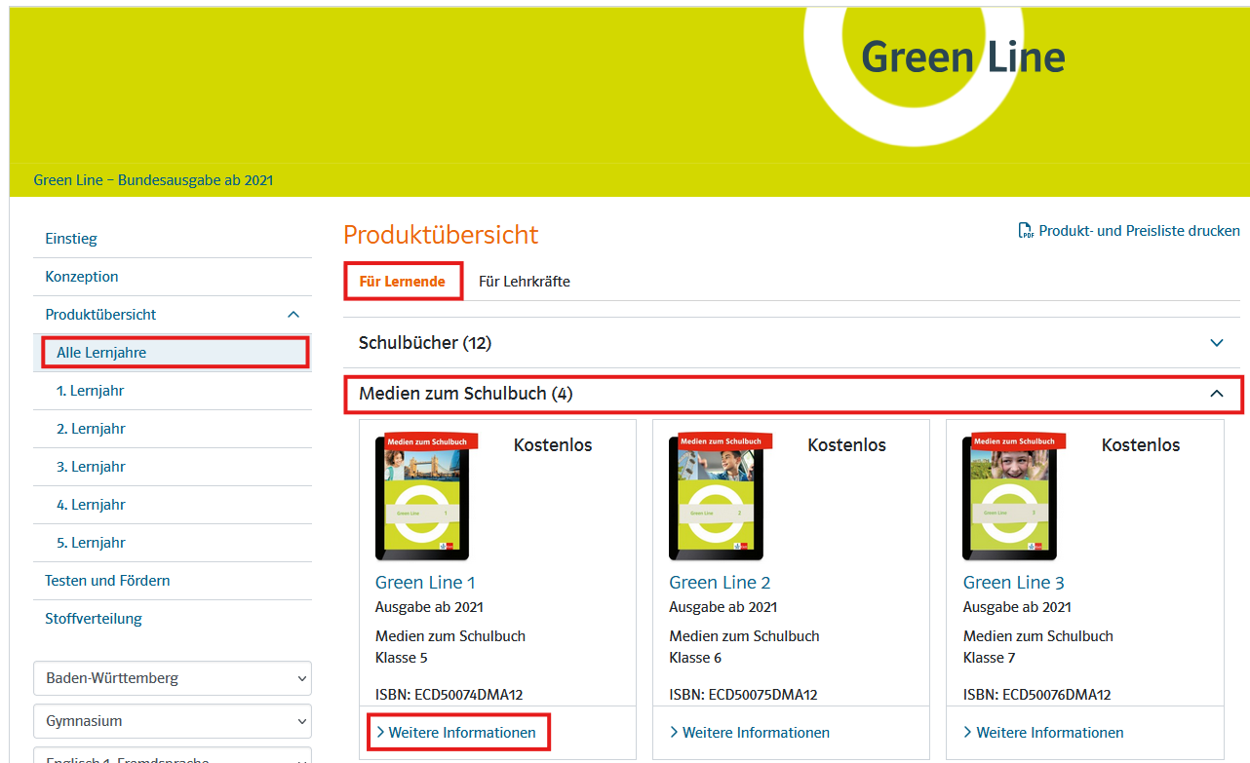1250x763 pixels.
Task: Open the Green Line 3 title link
Action: click(1014, 583)
